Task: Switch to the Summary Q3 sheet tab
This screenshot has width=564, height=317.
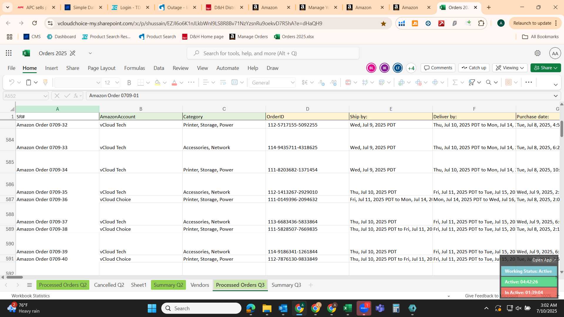Action: click(x=286, y=285)
